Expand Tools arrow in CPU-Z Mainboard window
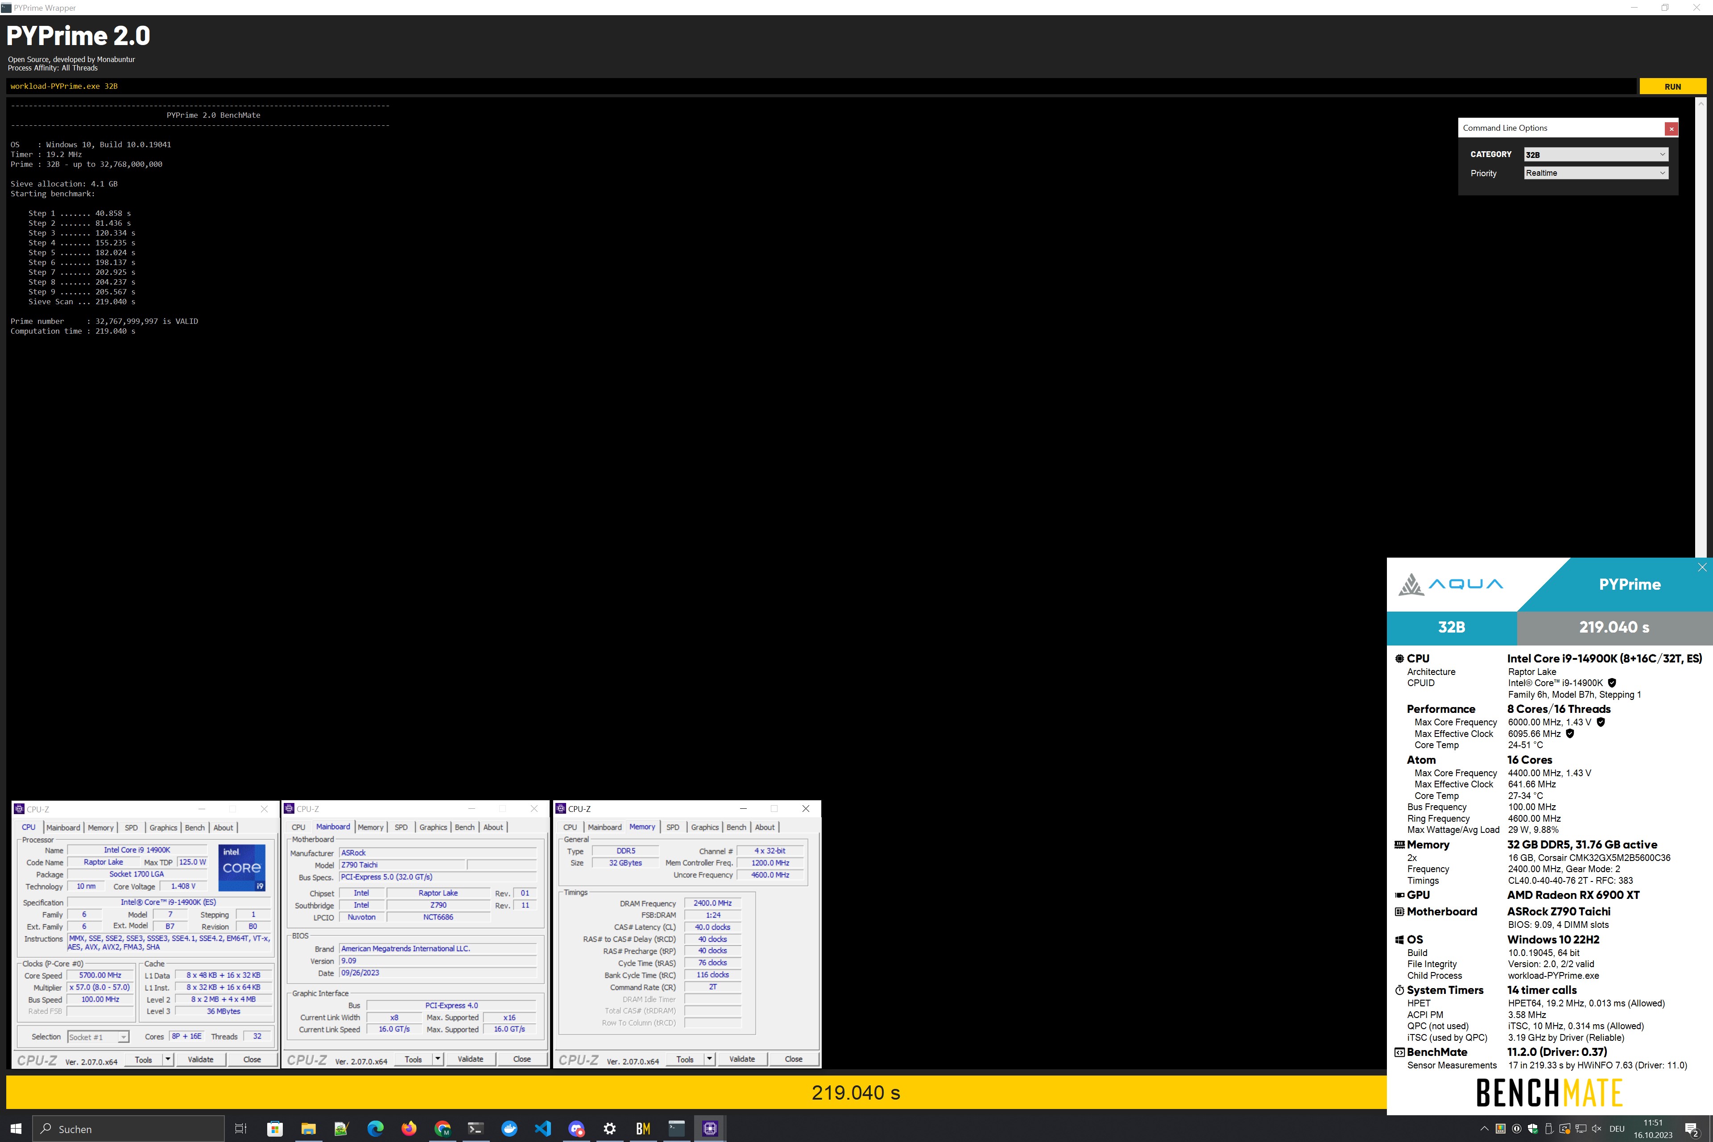 pyautogui.click(x=438, y=1059)
